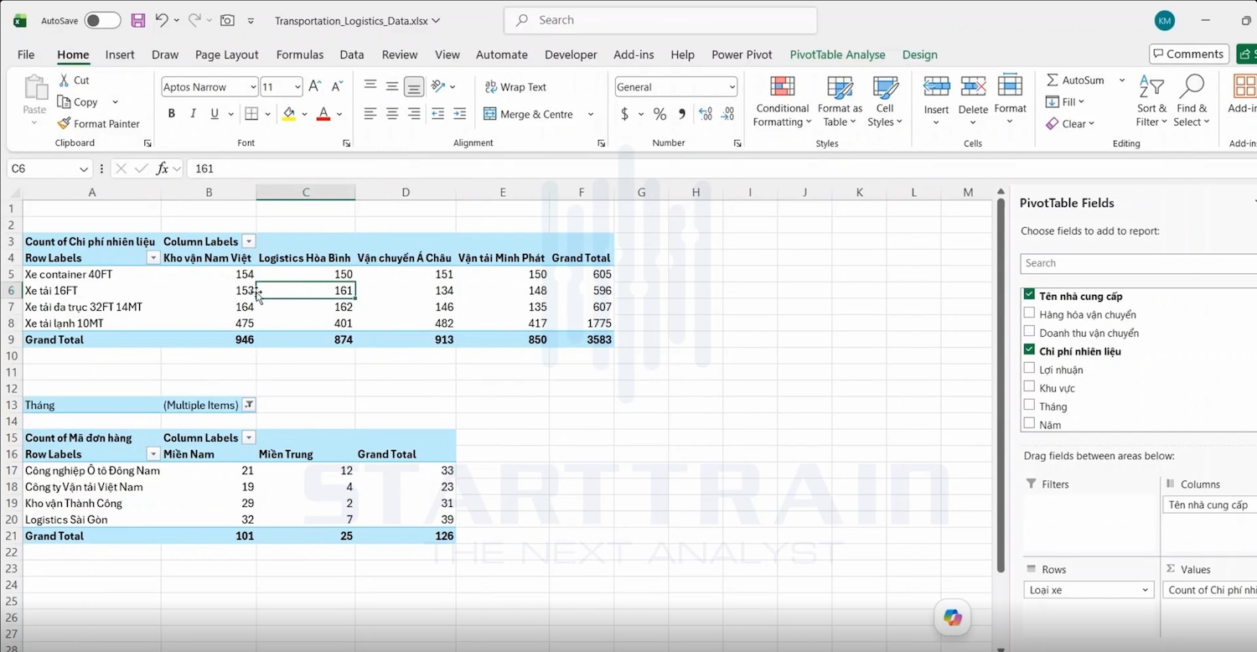Open the Row Labels filter dropdown in A4
The width and height of the screenshot is (1257, 652).
pyautogui.click(x=153, y=258)
